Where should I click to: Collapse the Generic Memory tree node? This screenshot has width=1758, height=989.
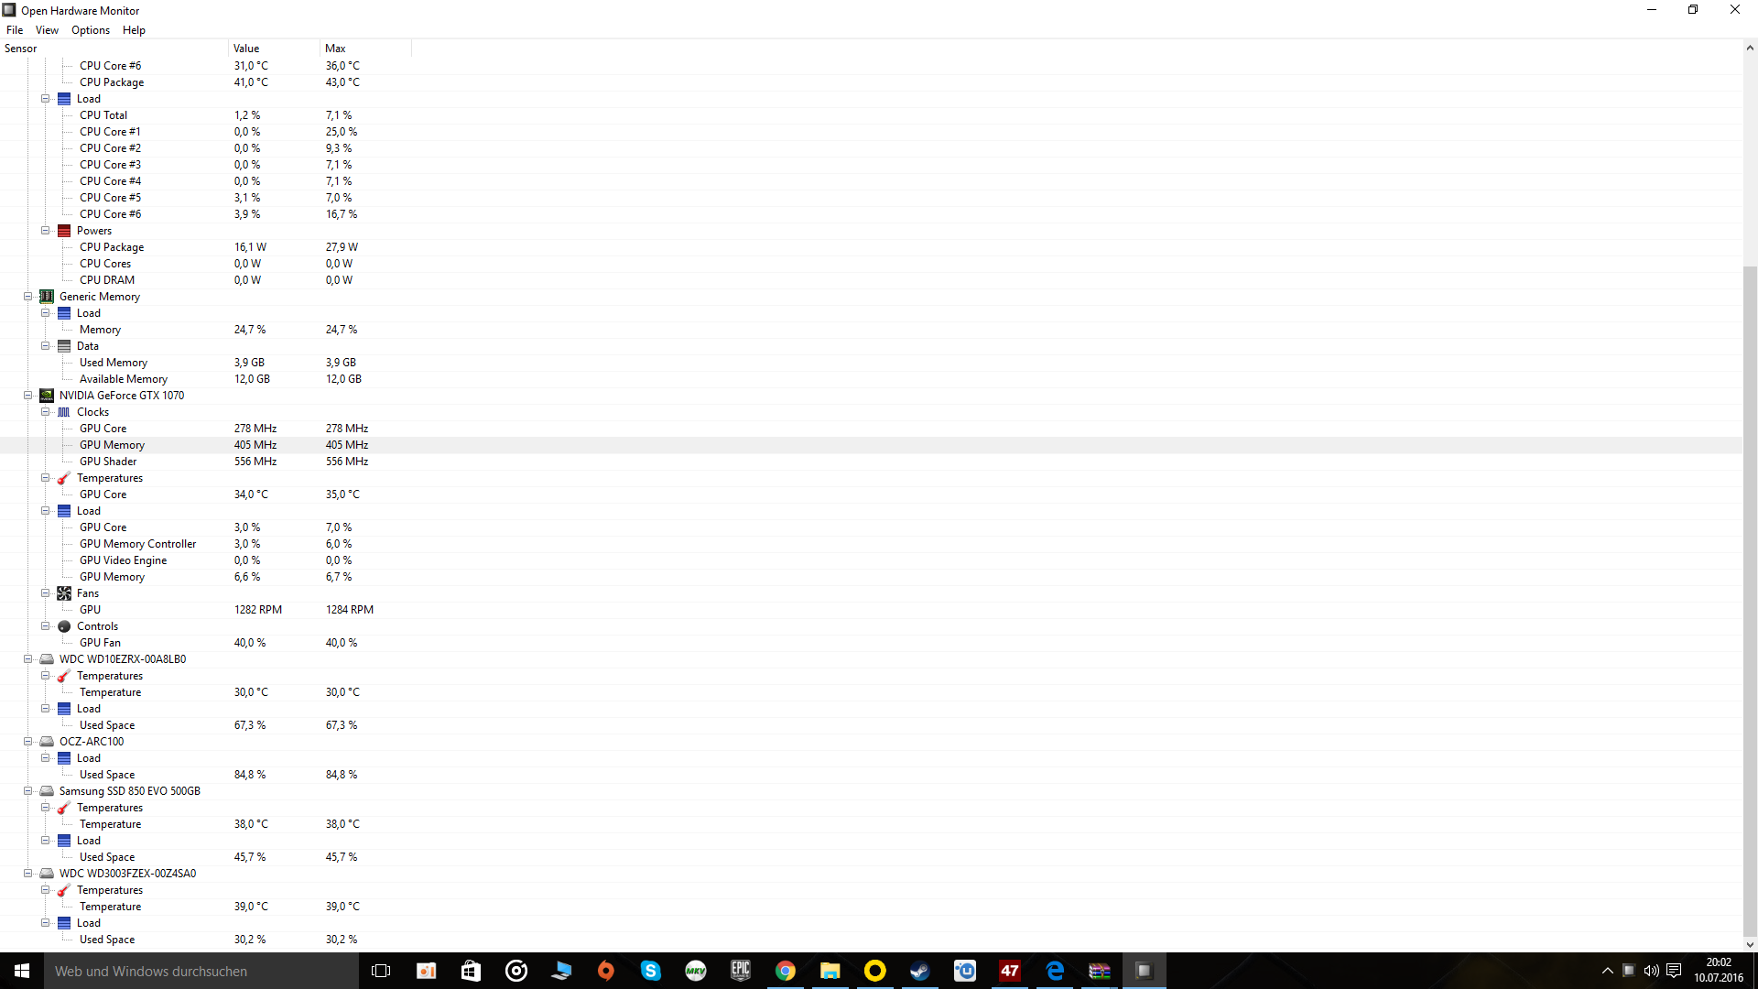28,297
